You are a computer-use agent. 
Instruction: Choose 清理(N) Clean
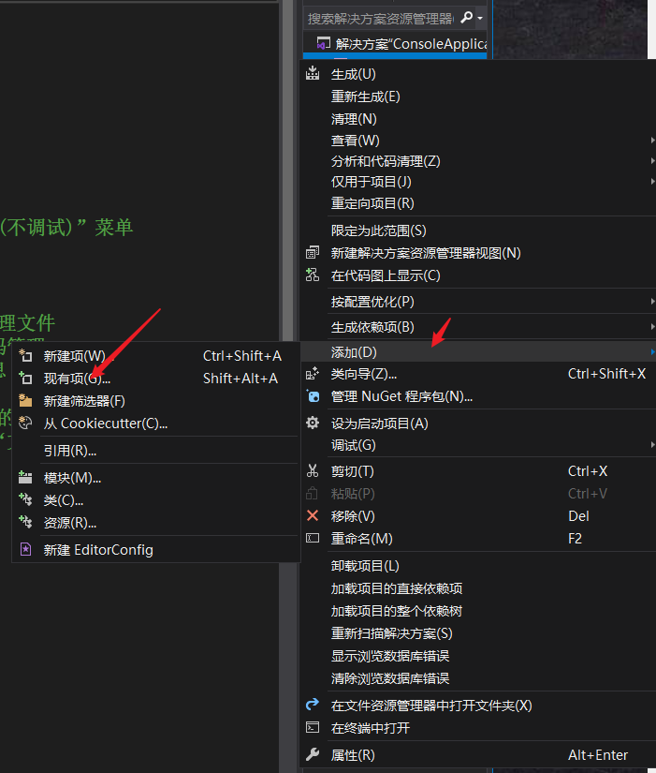354,119
